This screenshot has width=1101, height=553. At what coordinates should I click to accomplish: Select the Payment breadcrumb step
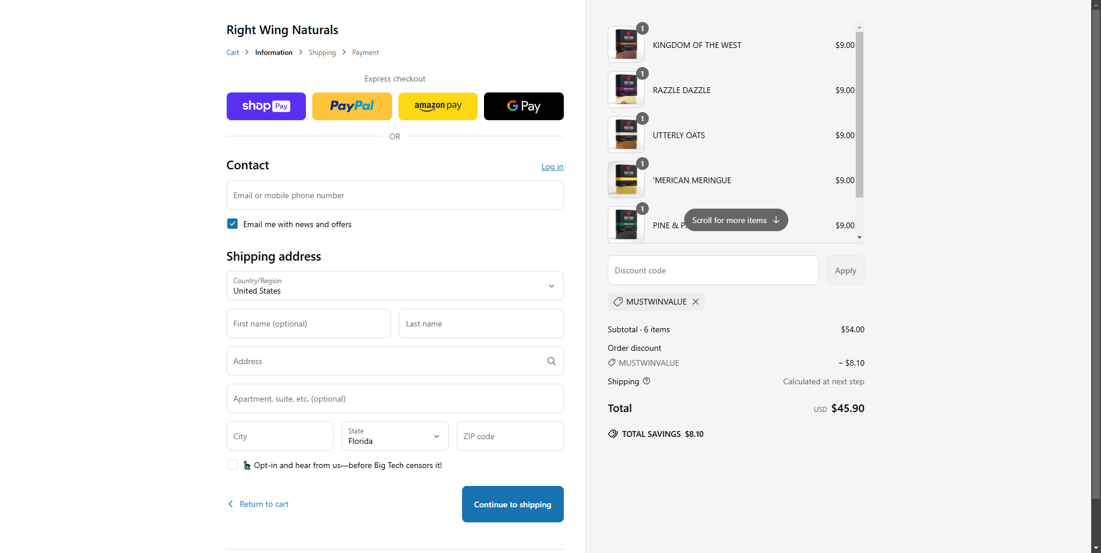365,53
